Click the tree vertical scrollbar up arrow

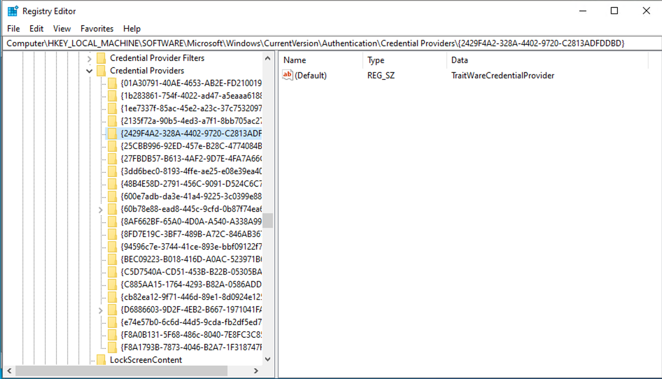click(x=268, y=58)
